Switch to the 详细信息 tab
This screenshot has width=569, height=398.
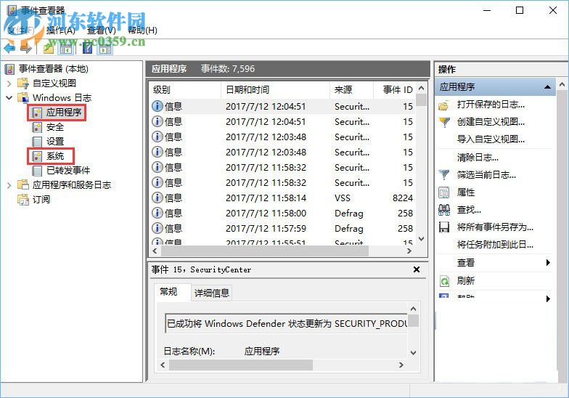coord(212,293)
